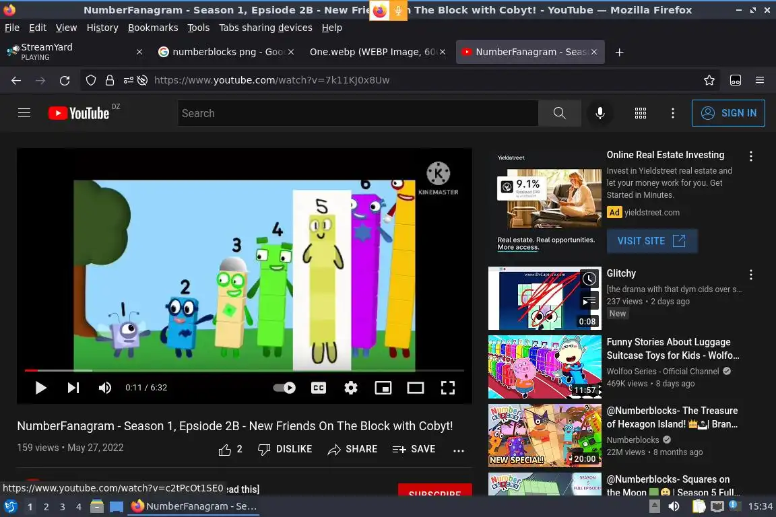
Task: Reload the current page
Action: [65, 80]
